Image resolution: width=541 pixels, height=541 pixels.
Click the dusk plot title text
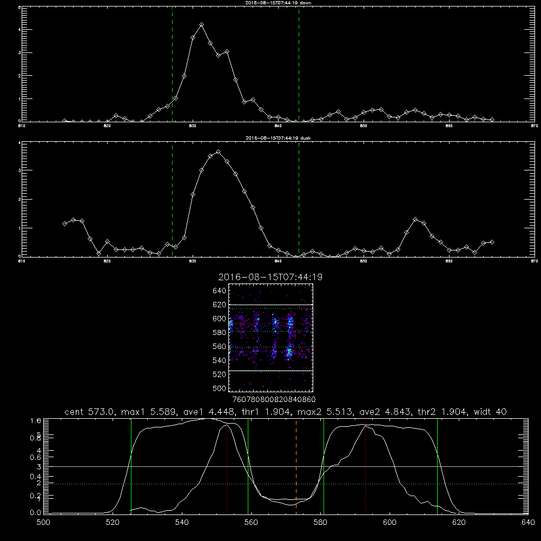click(x=278, y=138)
